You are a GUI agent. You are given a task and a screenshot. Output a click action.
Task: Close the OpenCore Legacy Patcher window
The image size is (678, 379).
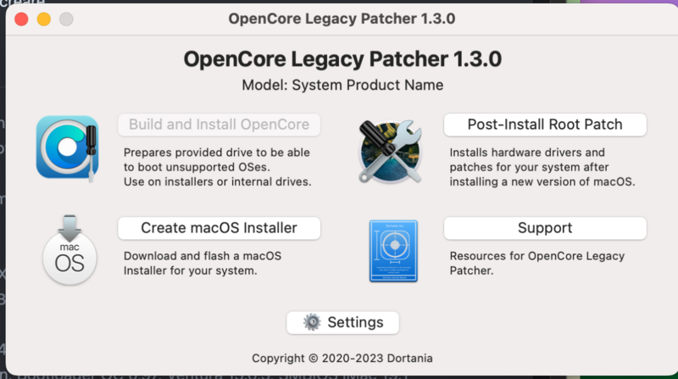[x=22, y=19]
